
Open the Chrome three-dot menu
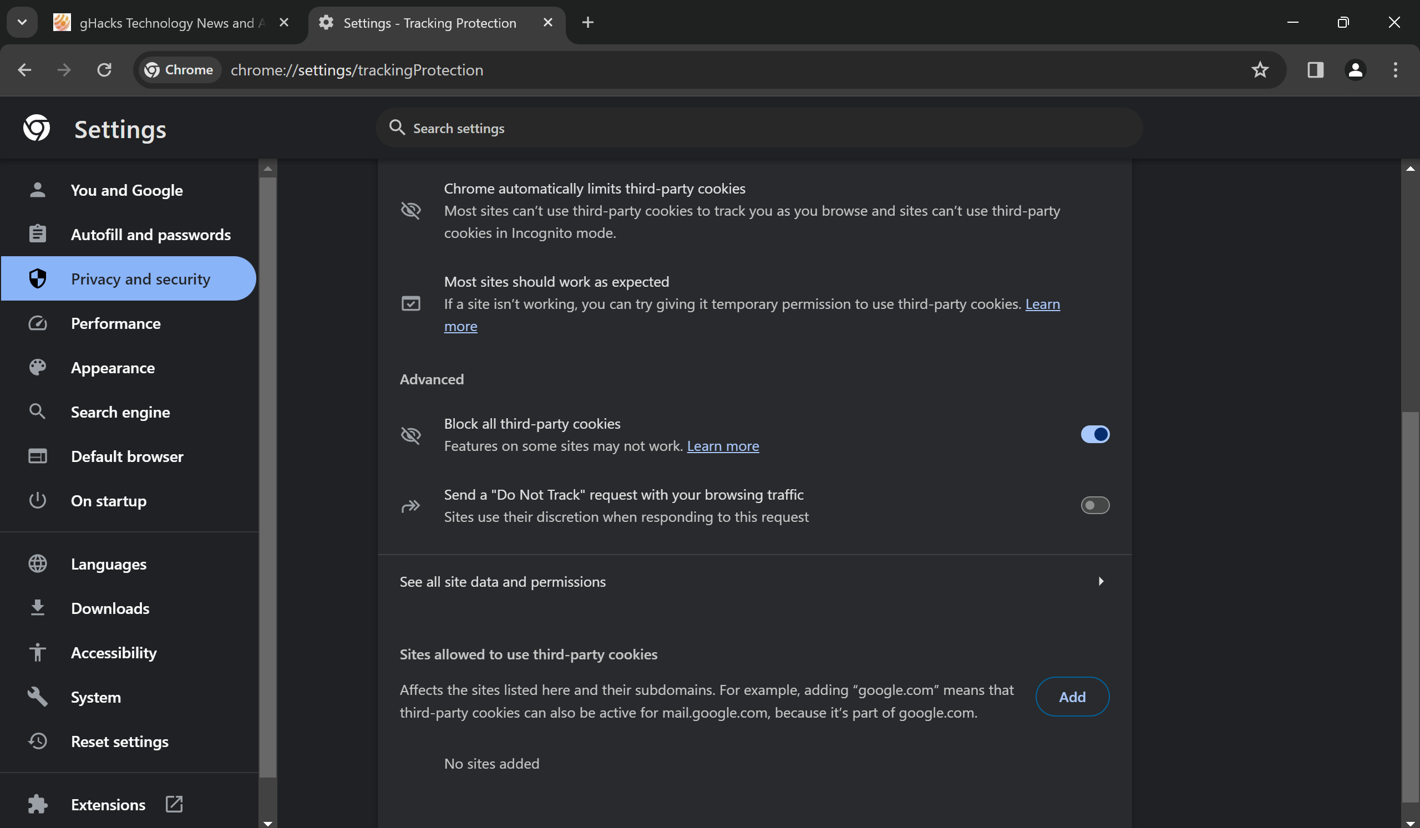(x=1396, y=70)
